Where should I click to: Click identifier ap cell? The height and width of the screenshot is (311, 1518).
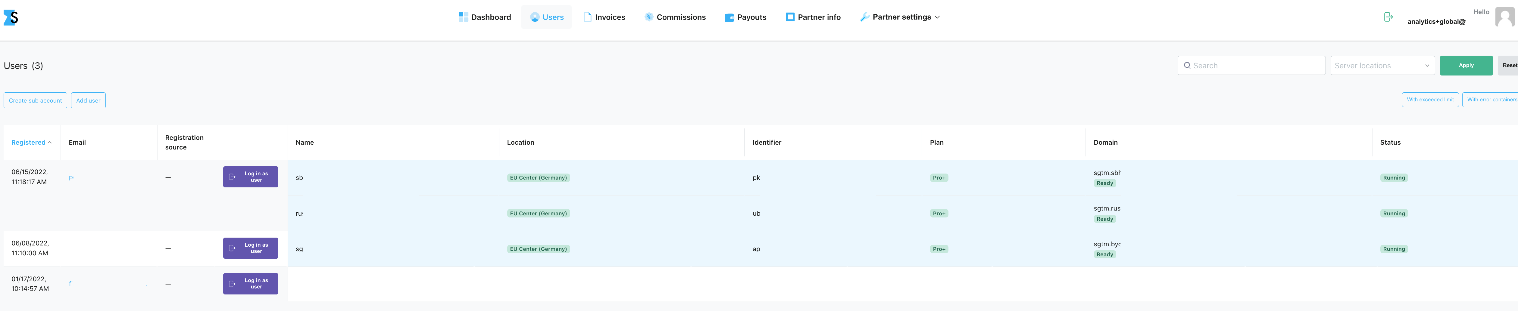click(756, 249)
